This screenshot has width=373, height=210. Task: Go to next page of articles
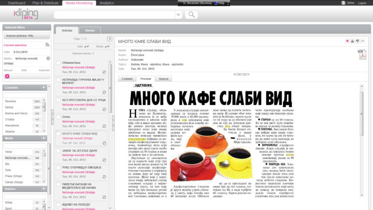click(109, 38)
